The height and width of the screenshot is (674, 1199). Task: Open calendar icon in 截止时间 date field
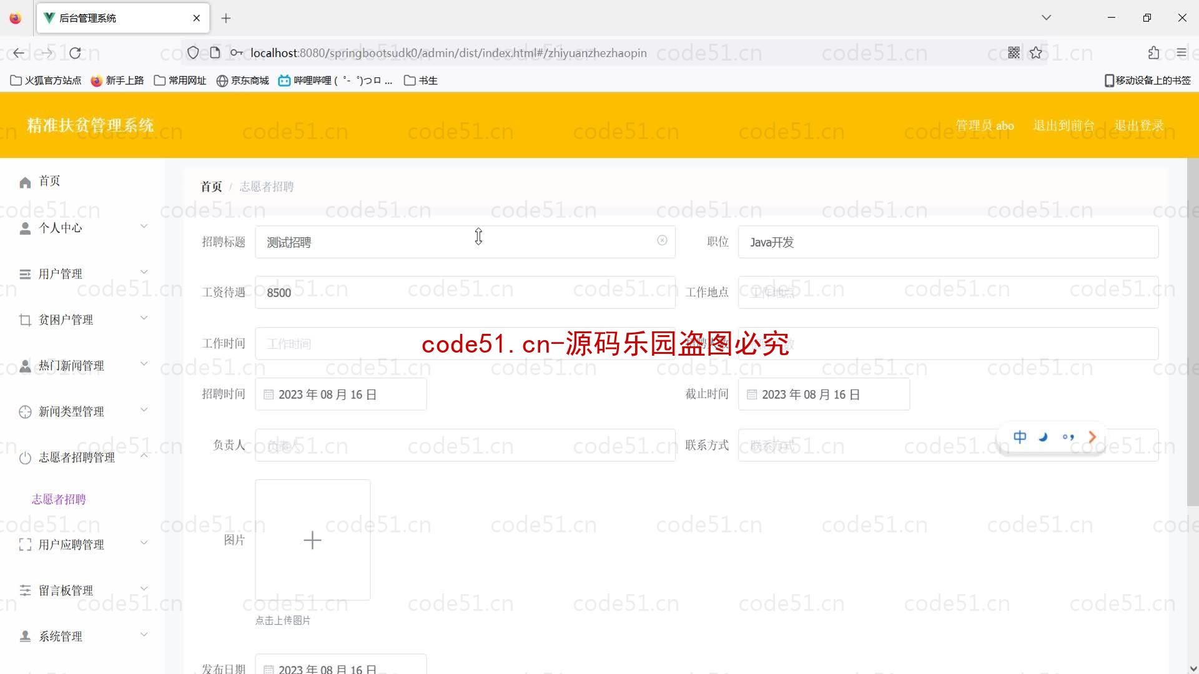click(x=752, y=394)
